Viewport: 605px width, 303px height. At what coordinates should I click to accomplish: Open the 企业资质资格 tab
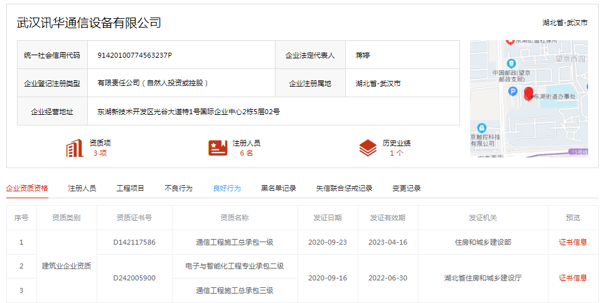(x=27, y=188)
